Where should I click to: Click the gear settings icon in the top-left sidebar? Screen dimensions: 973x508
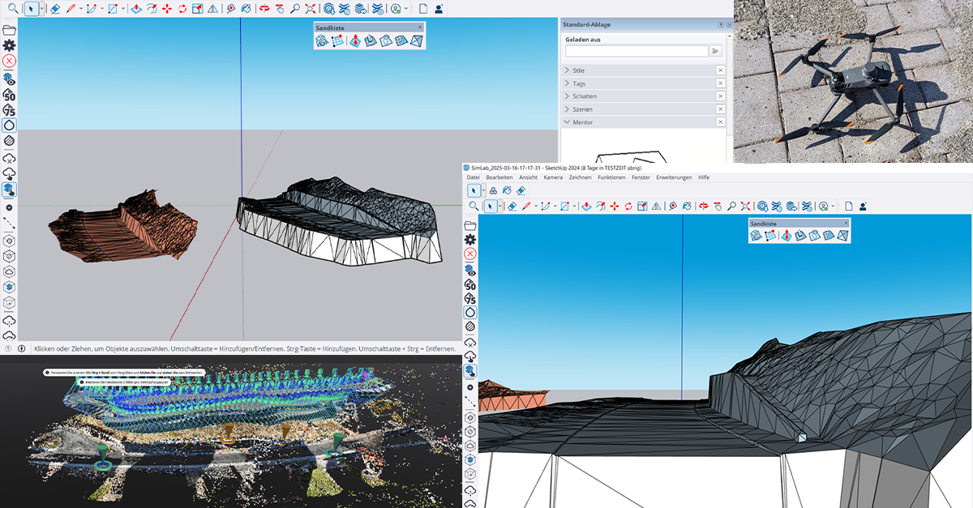pyautogui.click(x=9, y=46)
